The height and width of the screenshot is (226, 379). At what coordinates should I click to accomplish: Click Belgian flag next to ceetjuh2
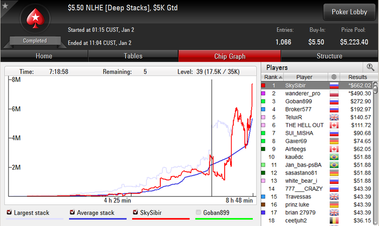click(334, 221)
